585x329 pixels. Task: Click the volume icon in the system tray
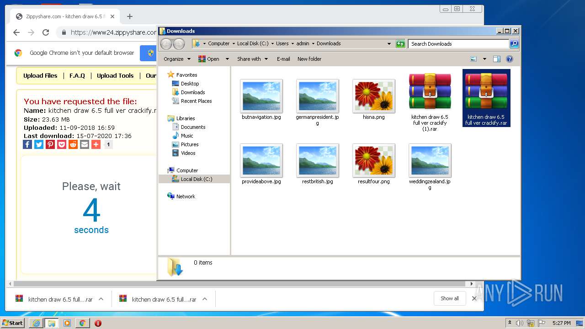[x=520, y=323]
